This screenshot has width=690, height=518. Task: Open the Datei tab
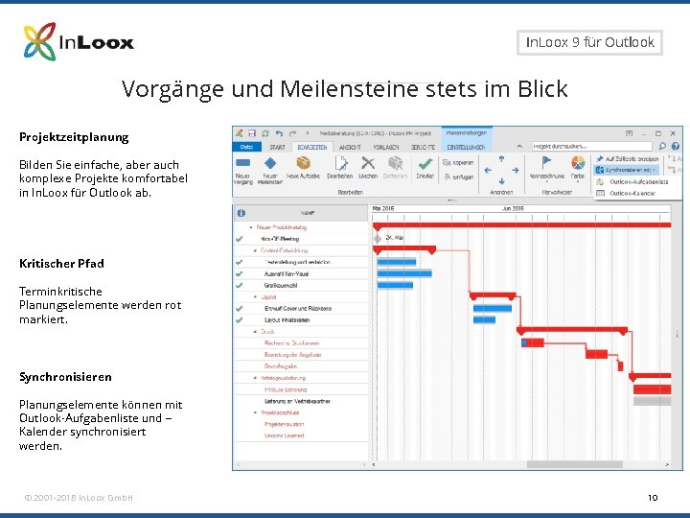click(247, 147)
